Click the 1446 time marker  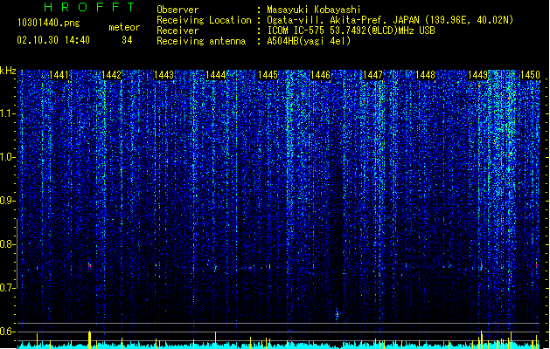coord(321,75)
